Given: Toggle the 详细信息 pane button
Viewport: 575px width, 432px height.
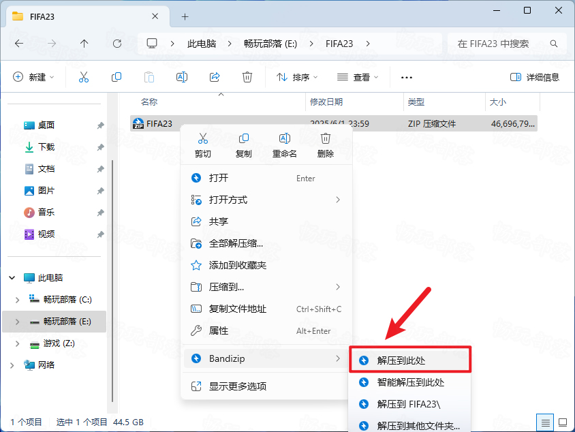Looking at the screenshot, I should pyautogui.click(x=535, y=78).
